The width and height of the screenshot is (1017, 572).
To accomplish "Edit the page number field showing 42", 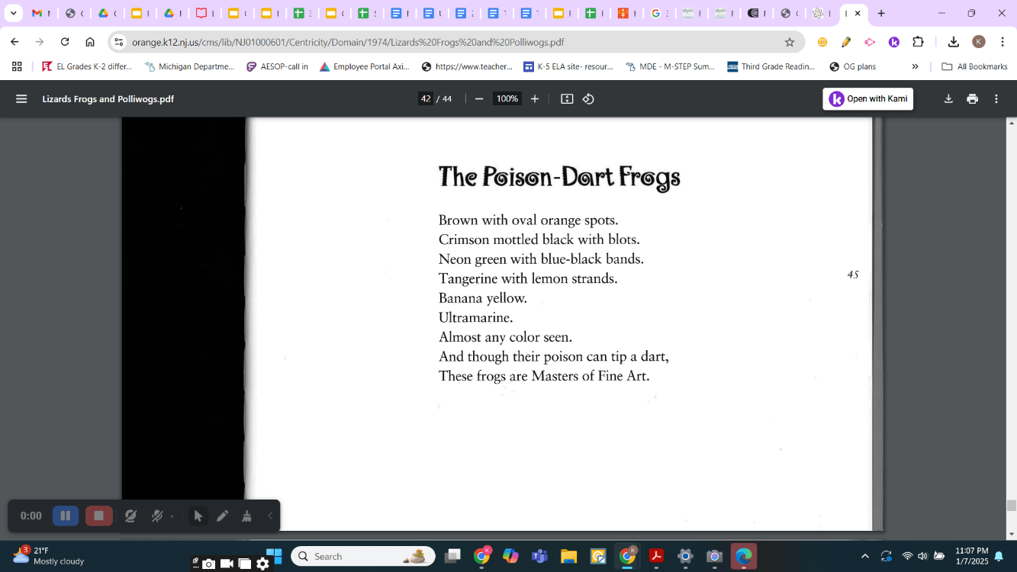I will pos(426,99).
